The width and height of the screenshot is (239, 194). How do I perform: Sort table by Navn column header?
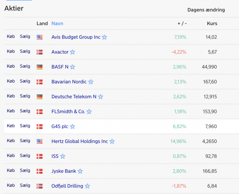pos(57,24)
